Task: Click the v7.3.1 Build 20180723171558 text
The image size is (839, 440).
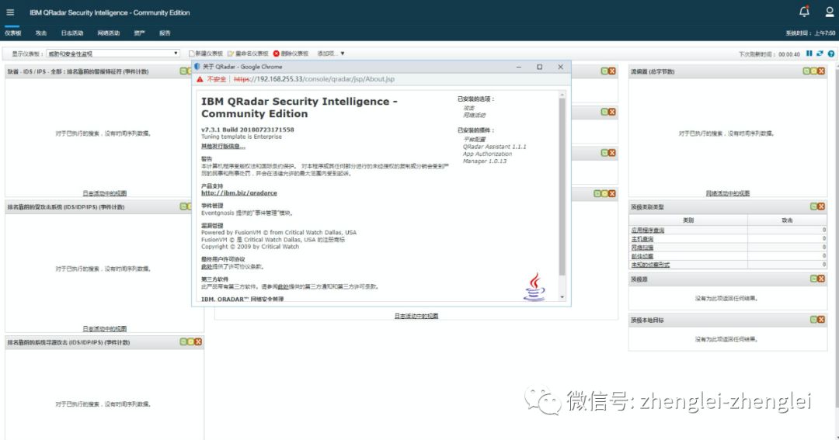Action: pos(248,130)
